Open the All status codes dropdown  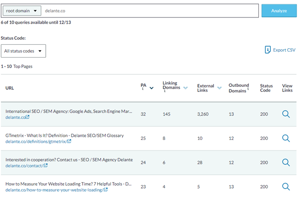tap(23, 51)
